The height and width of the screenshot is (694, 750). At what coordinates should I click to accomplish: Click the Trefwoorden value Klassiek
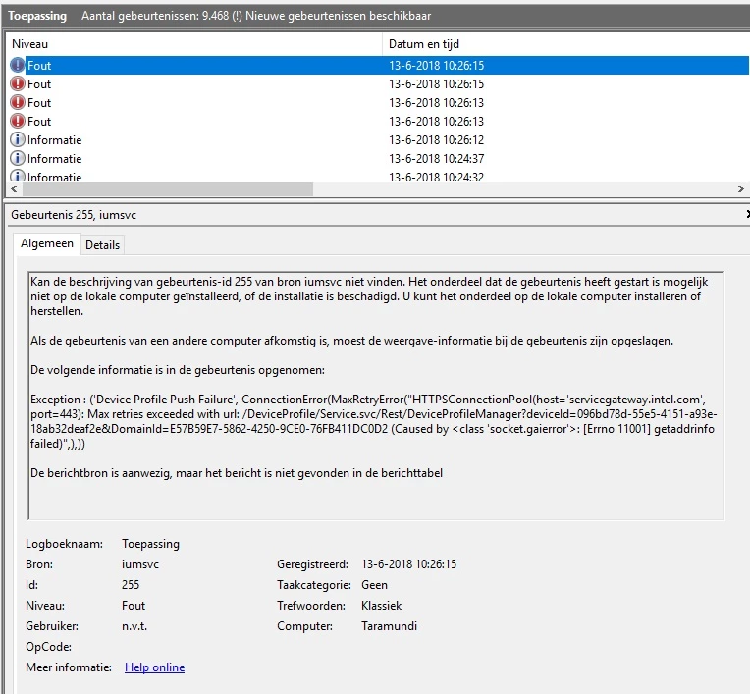point(382,606)
